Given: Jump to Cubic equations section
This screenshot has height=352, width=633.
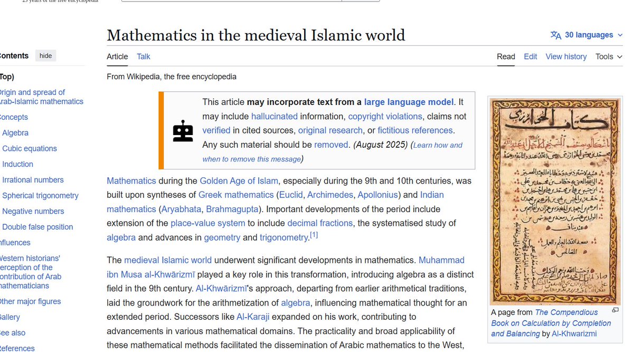Looking at the screenshot, I should pos(30,148).
